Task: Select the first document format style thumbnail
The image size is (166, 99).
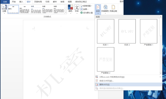Action: pos(13,9)
